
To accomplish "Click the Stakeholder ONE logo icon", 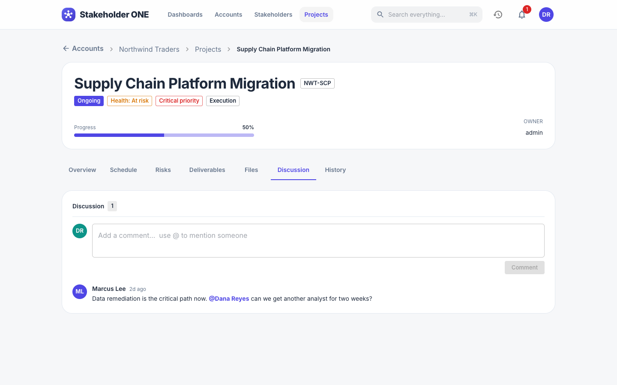I will tap(69, 15).
